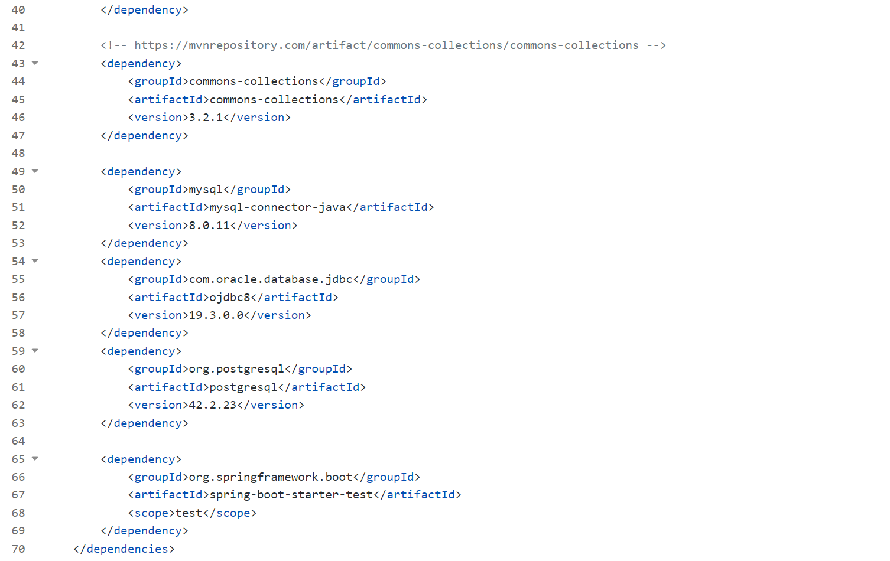Screen dimensions: 890x561
Task: Click the org.postgresql groupId value
Action: click(236, 369)
